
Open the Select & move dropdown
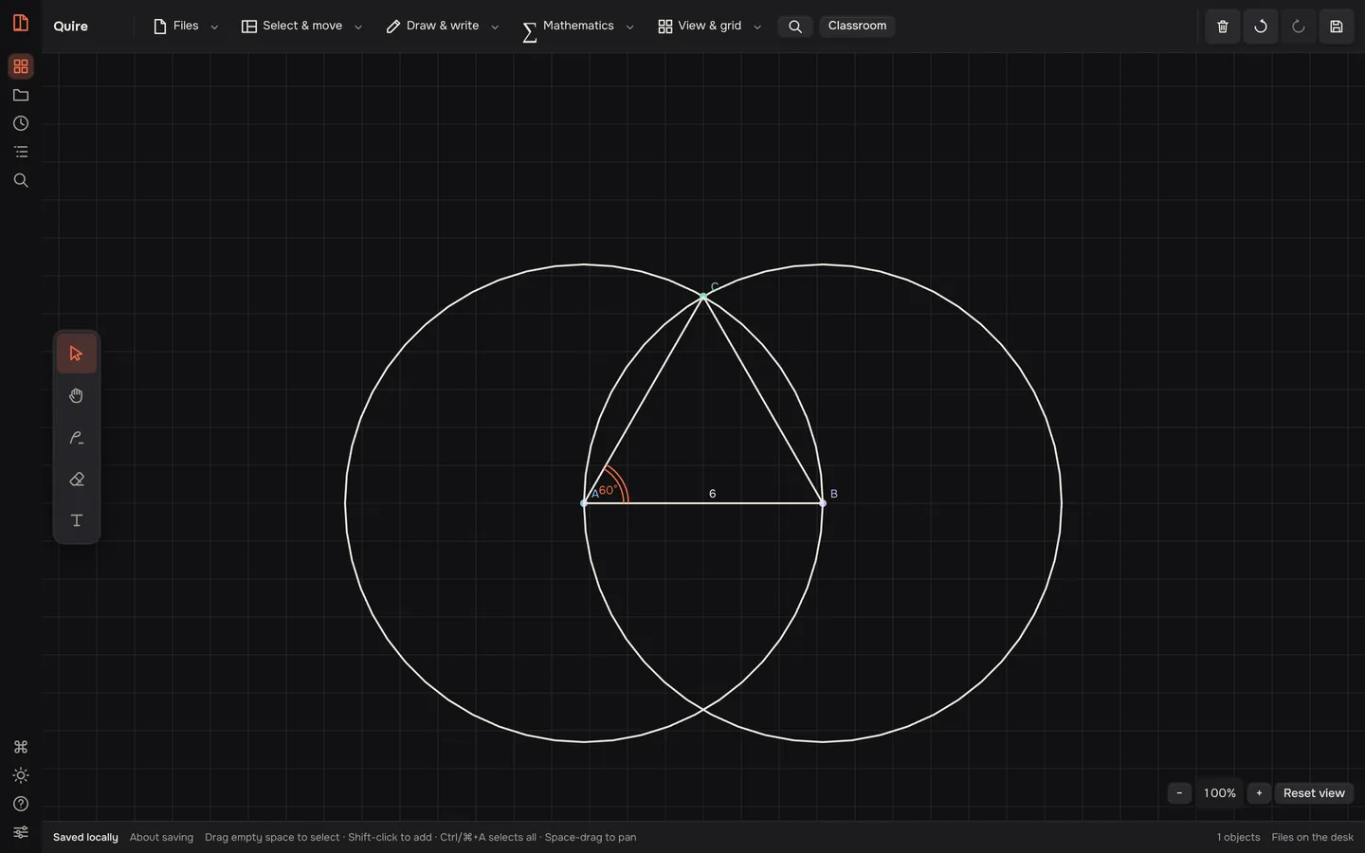tap(302, 27)
